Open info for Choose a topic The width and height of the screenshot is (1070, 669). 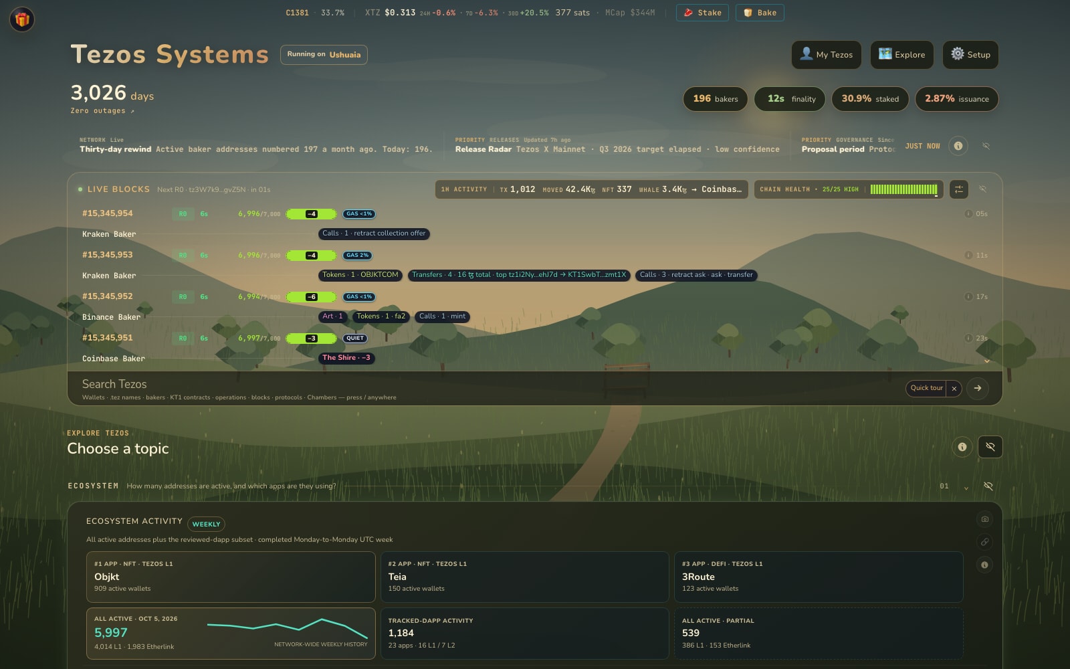pyautogui.click(x=962, y=447)
